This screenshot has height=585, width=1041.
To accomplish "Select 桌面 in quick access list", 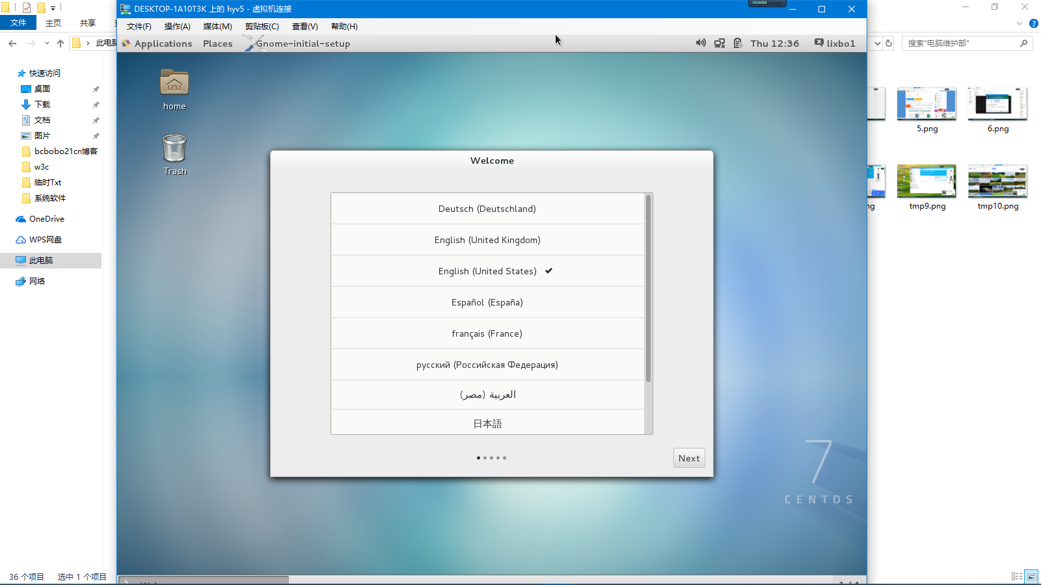I will (x=42, y=89).
